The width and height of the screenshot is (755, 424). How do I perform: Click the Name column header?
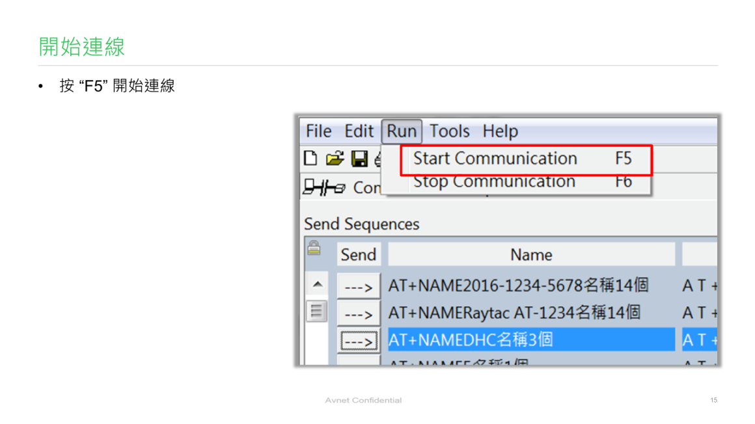point(531,255)
